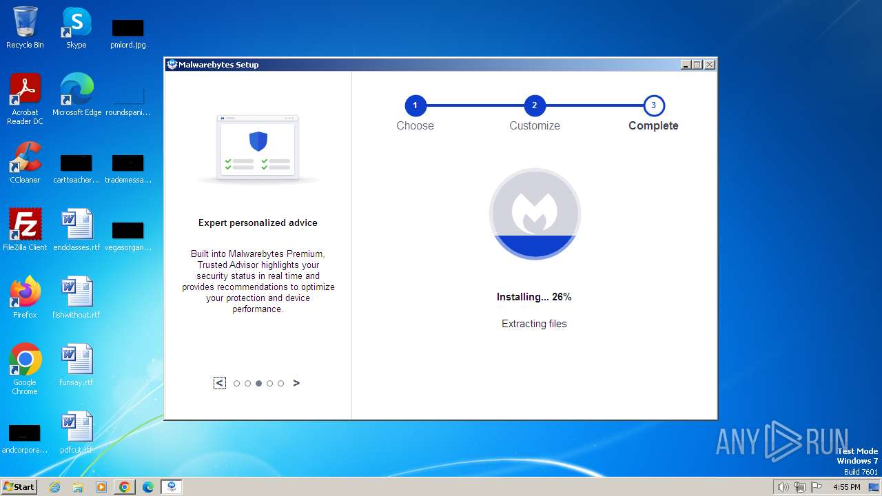Launch Skype from the desktop
The image size is (882, 496).
point(76,28)
